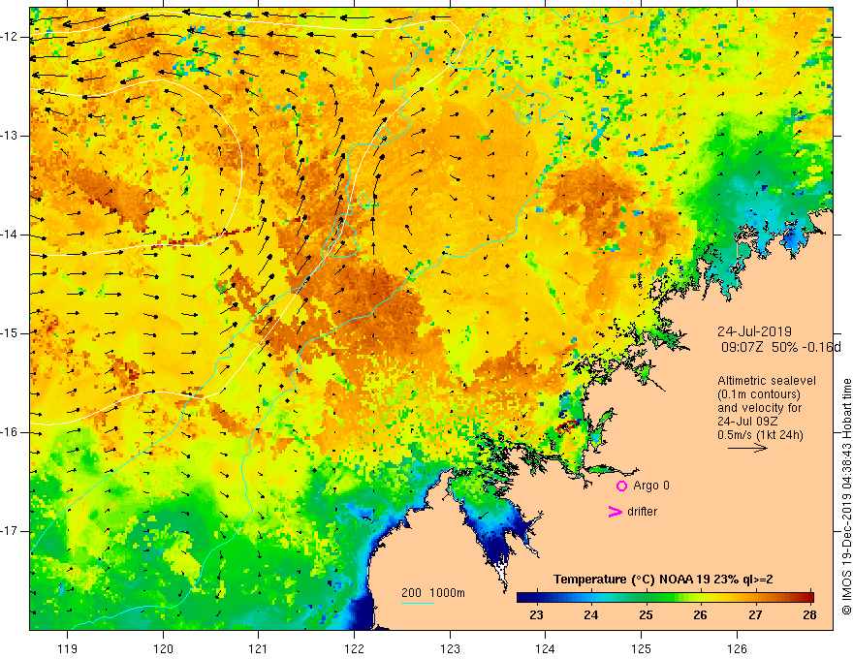853x659 pixels.
Task: Click the '(0.1m contours)' text line
Action: tap(758, 394)
